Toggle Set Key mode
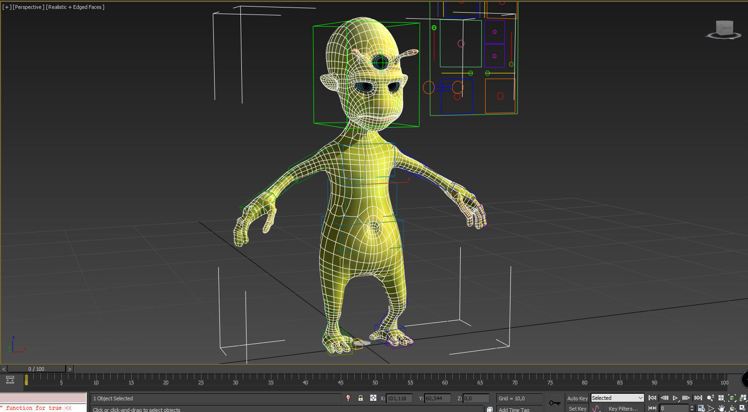This screenshot has height=412, width=748. click(577, 408)
